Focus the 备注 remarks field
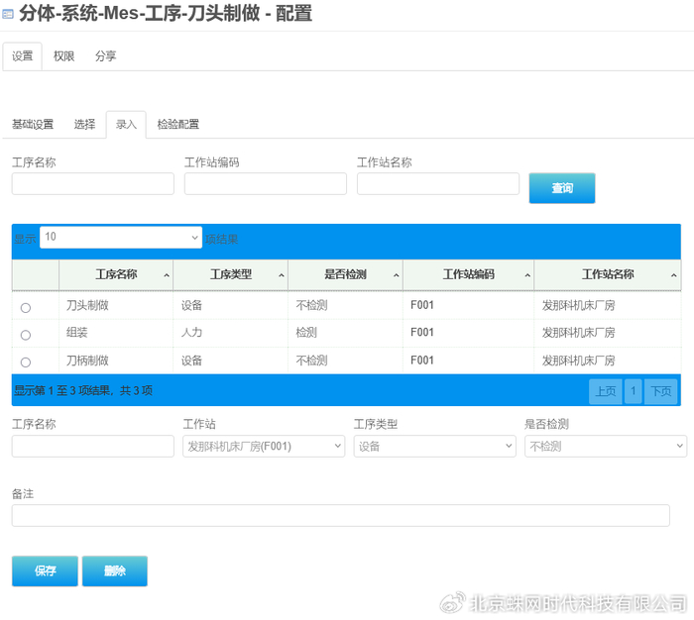Viewport: 694px width, 620px height. point(341,516)
